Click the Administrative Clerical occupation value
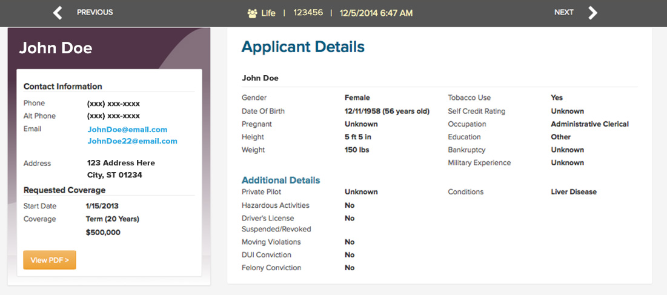 pos(589,124)
